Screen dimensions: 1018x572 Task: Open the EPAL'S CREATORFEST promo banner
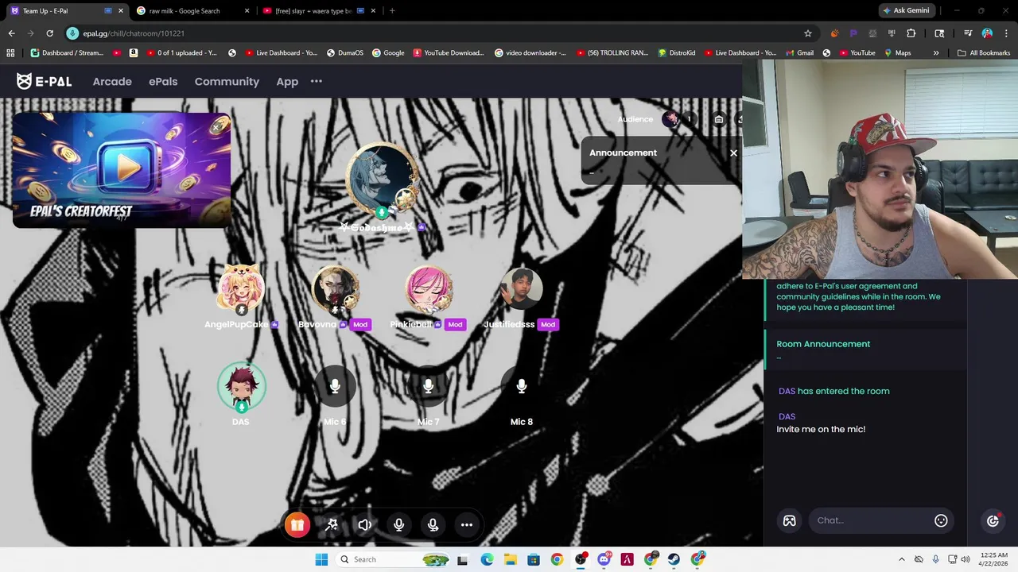pyautogui.click(x=121, y=170)
